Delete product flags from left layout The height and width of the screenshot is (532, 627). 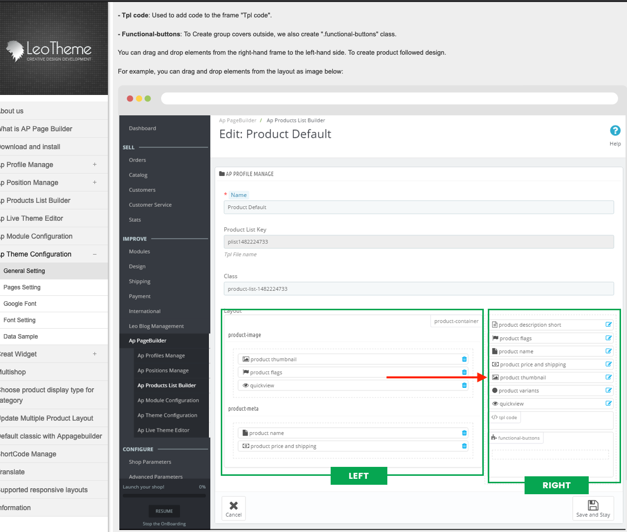464,372
